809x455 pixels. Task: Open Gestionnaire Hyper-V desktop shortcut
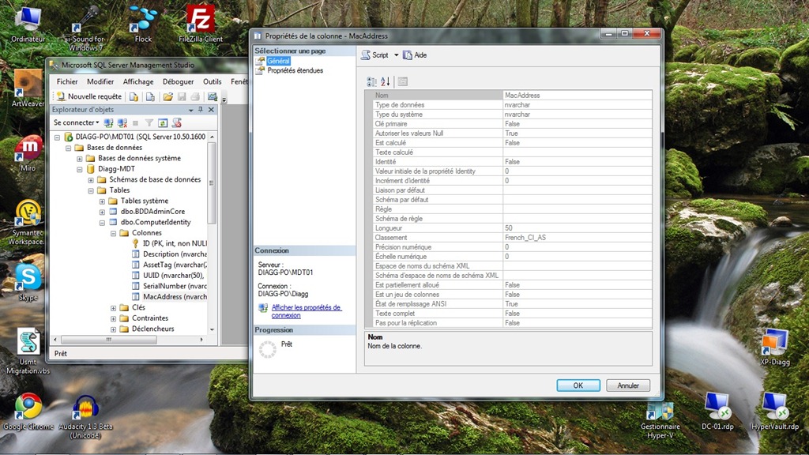tap(660, 419)
